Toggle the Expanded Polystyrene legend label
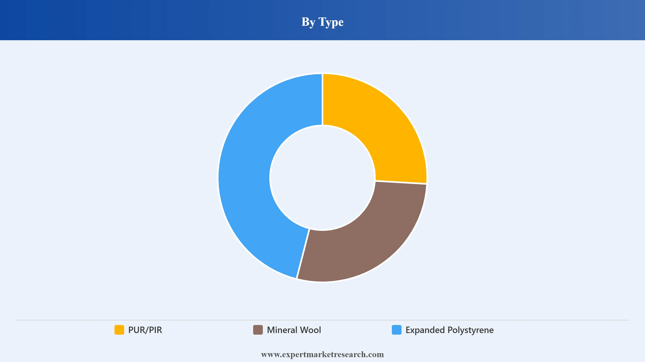The width and height of the screenshot is (645, 362). tap(450, 330)
